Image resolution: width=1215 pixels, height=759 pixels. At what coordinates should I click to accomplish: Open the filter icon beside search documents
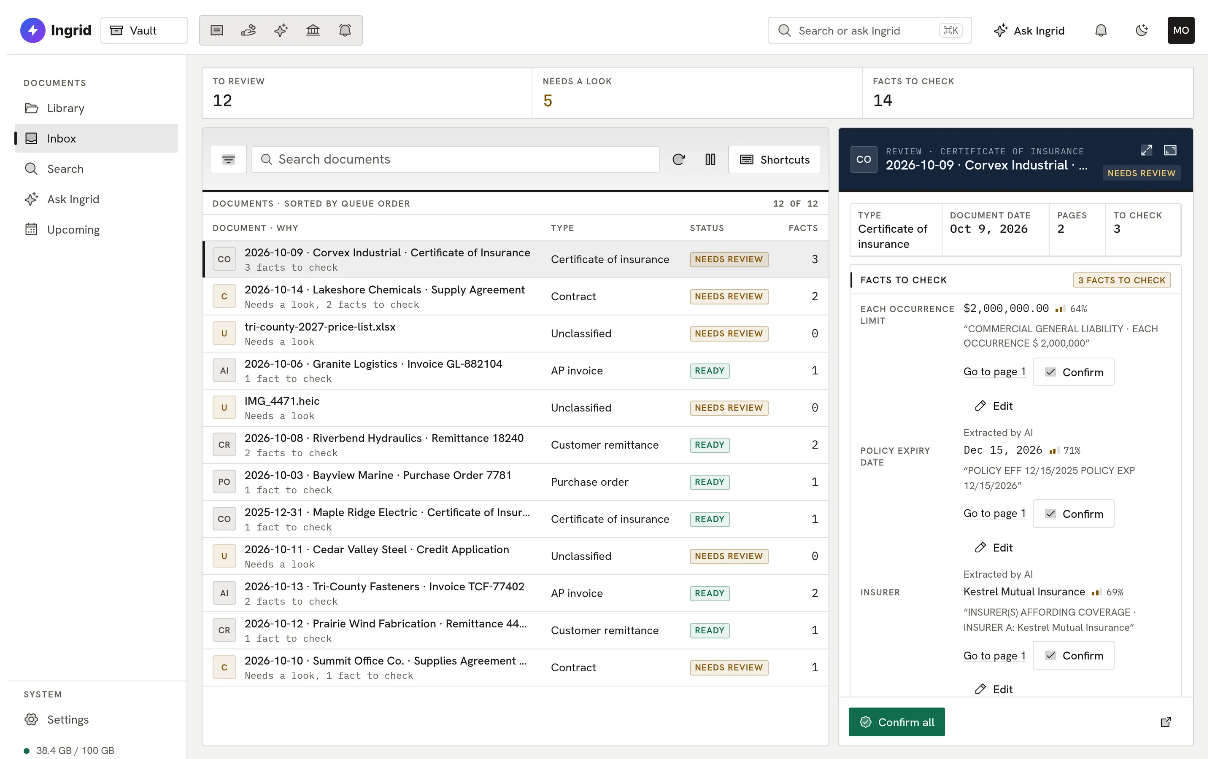tap(228, 160)
